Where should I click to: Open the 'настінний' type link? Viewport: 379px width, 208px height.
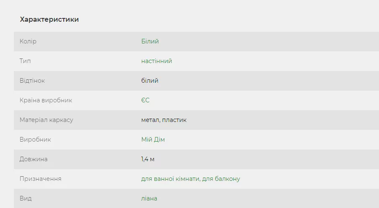(x=156, y=61)
